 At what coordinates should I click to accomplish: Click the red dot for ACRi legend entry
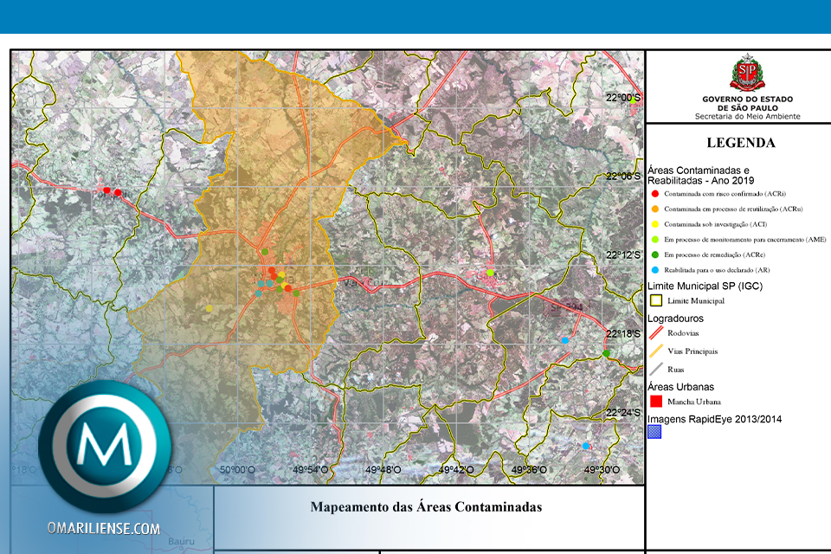point(654,194)
